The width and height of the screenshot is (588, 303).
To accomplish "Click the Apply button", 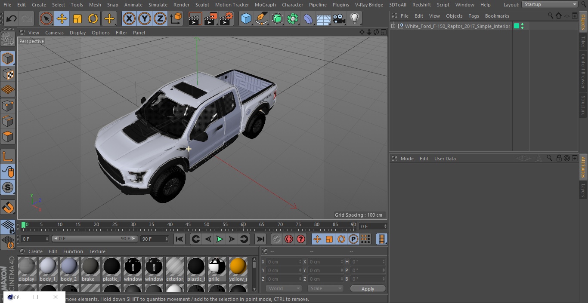I will (368, 288).
